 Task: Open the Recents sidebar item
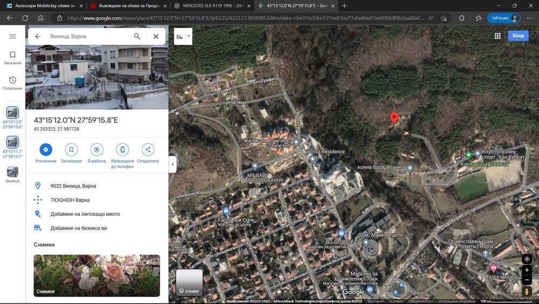coord(12,83)
